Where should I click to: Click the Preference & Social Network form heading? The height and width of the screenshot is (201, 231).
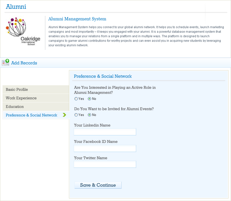coord(103,76)
